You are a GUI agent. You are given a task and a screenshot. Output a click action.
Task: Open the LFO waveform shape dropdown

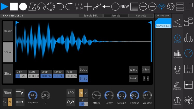[x=71, y=102]
